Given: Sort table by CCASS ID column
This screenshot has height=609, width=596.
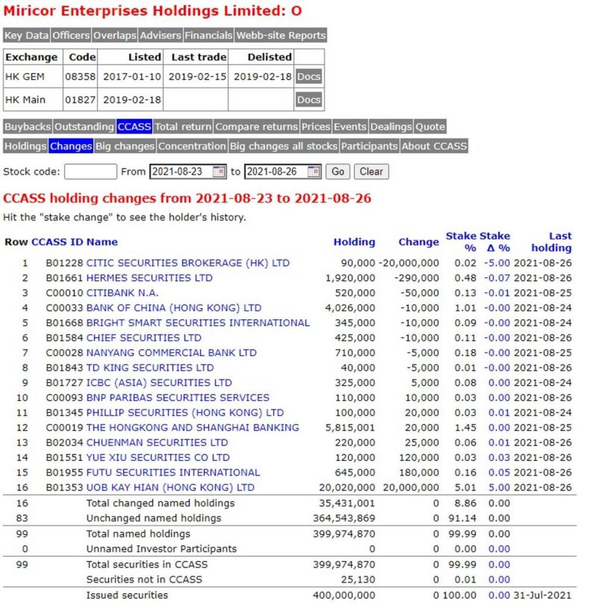Looking at the screenshot, I should point(57,242).
